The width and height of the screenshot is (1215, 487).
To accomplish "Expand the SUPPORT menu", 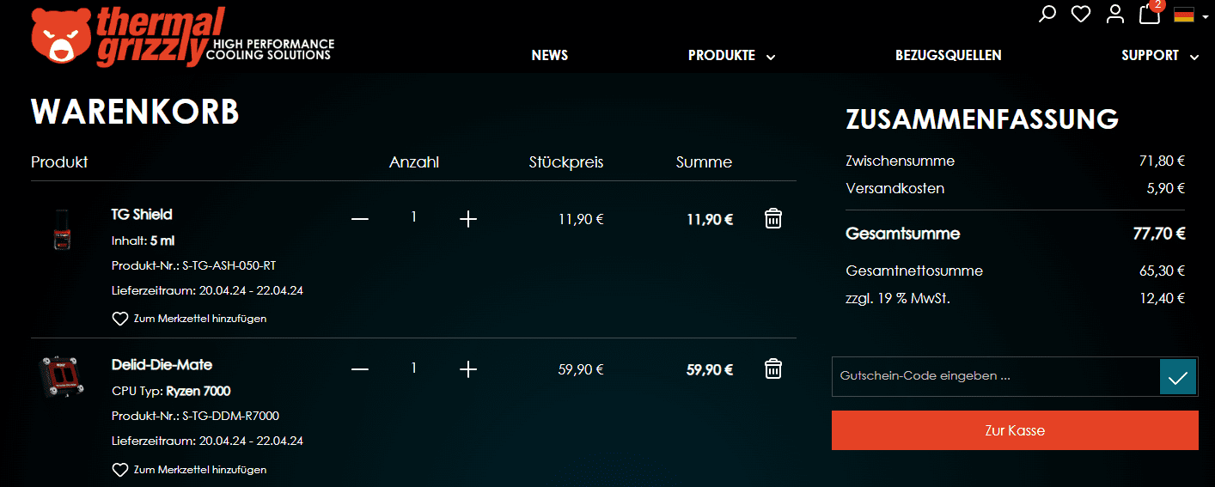I will 1159,56.
